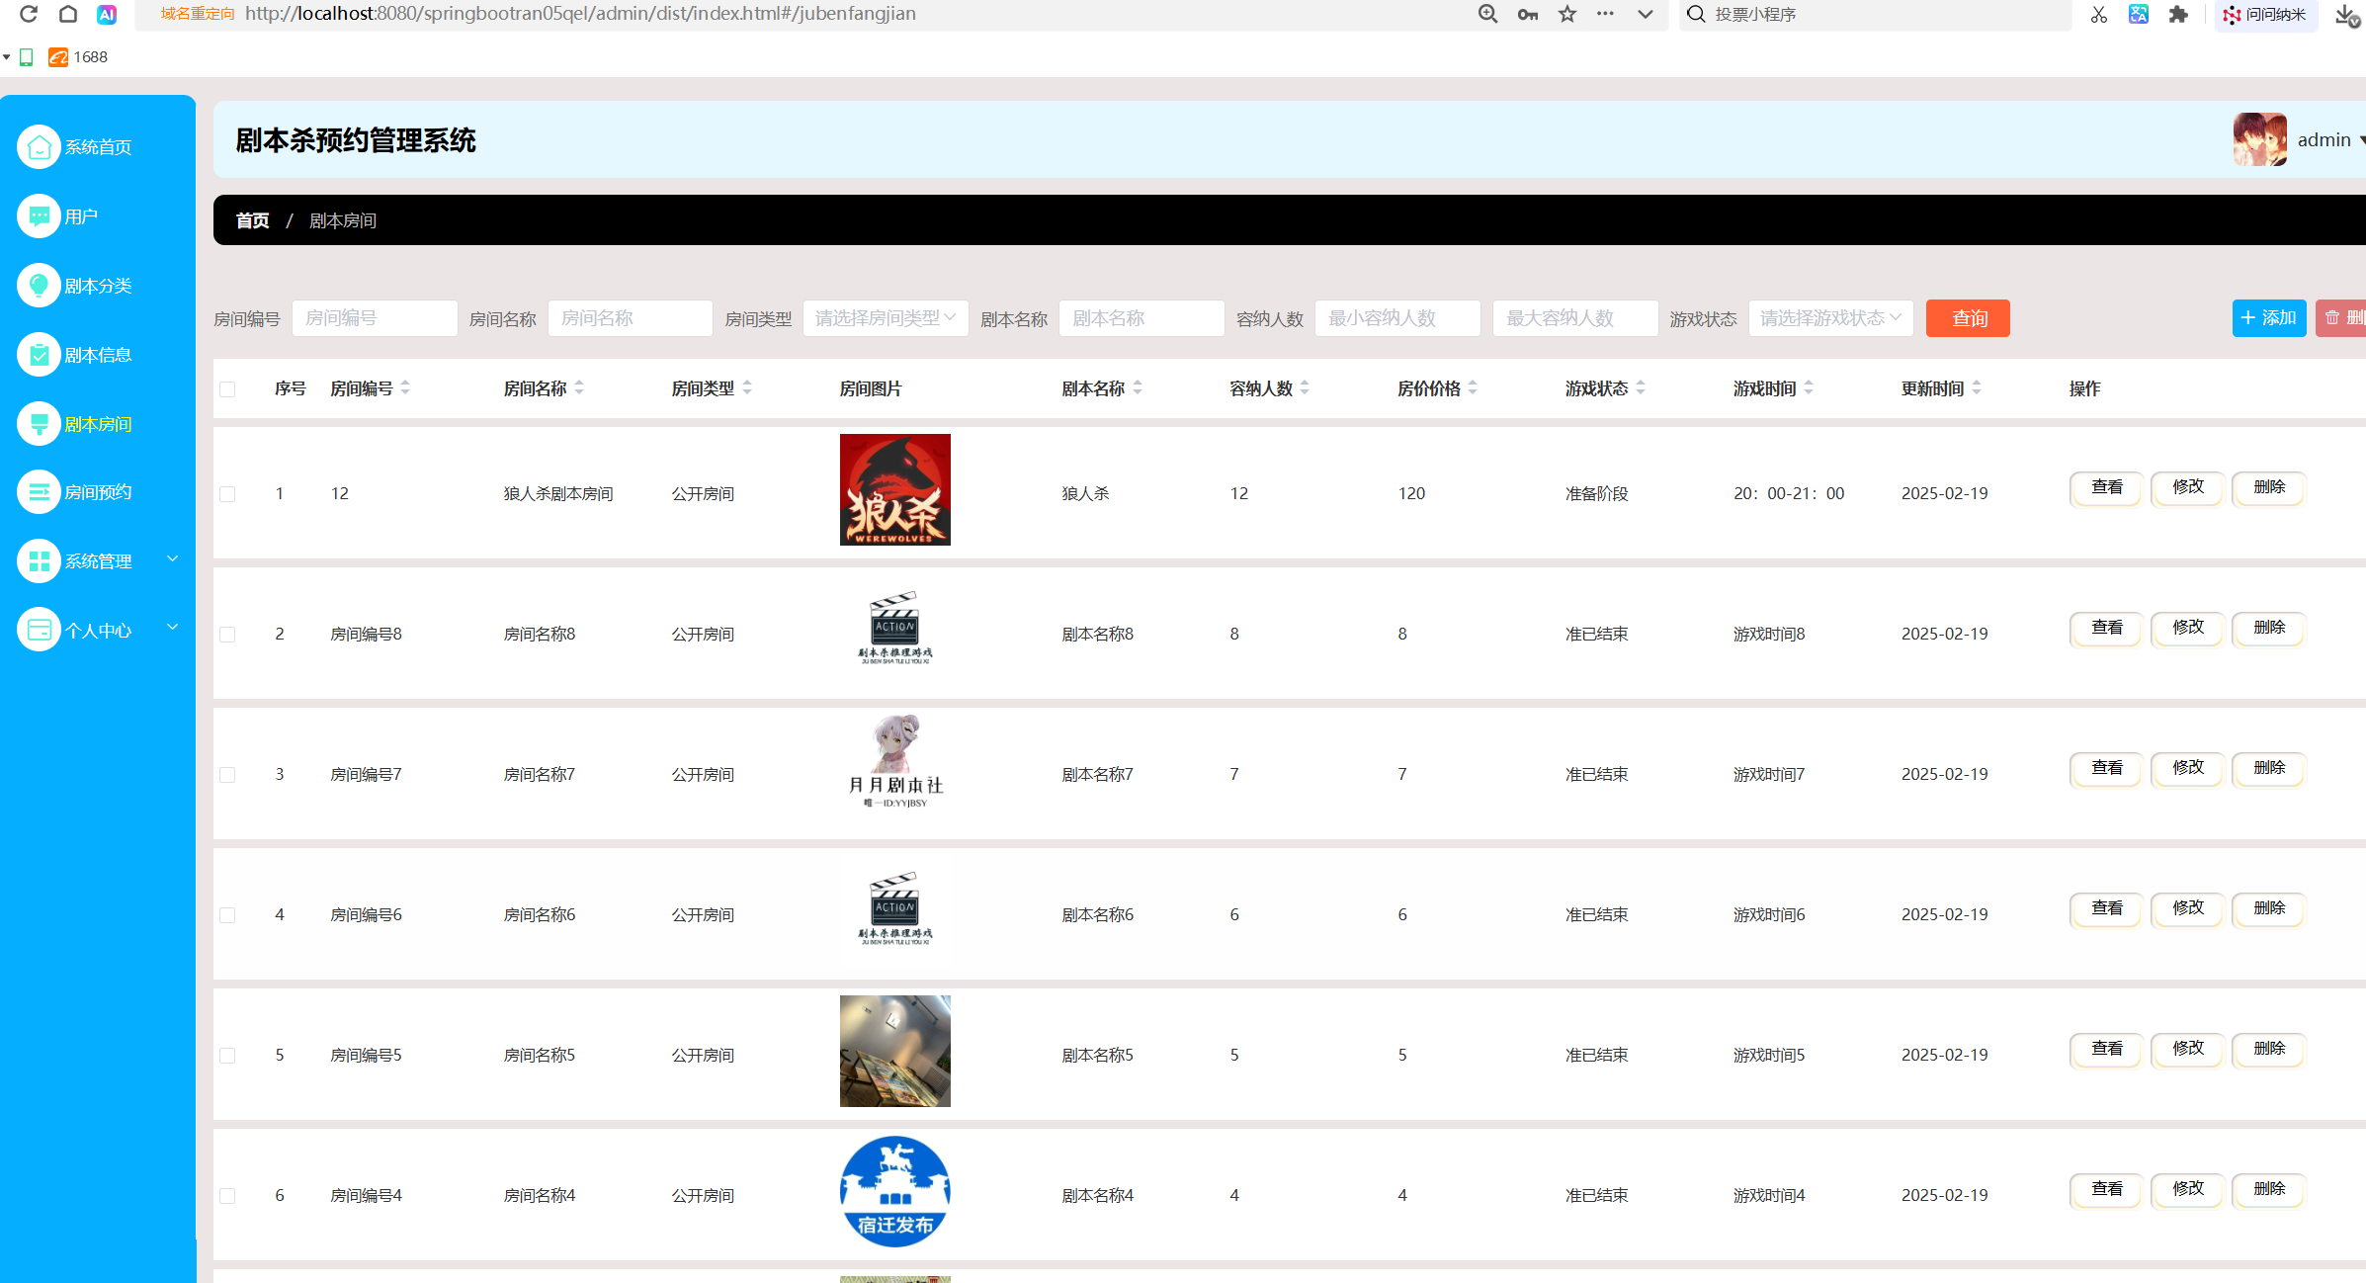Image resolution: width=2366 pixels, height=1283 pixels.
Task: Go to 首页 in the breadcrumb
Action: tap(252, 220)
